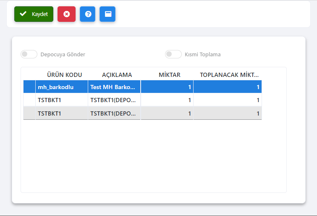Click Toplanacak Miktar value in the last row
Screen dimensions: 317x216
click(x=227, y=113)
